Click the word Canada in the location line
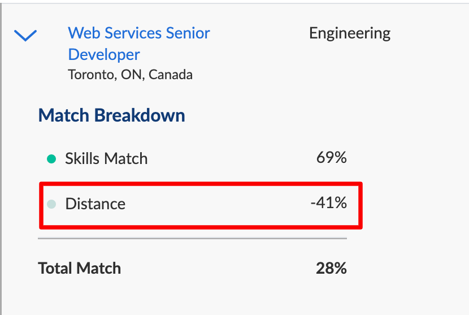This screenshot has width=469, height=315. (x=171, y=75)
